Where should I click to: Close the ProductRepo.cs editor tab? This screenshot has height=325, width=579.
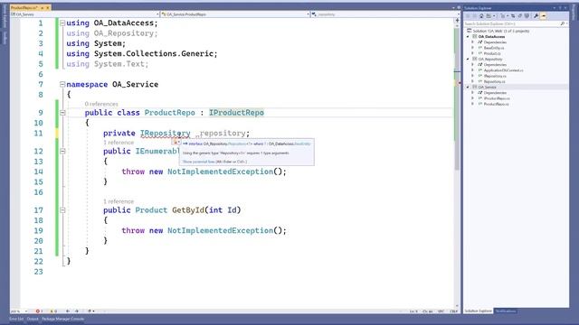click(x=48, y=7)
